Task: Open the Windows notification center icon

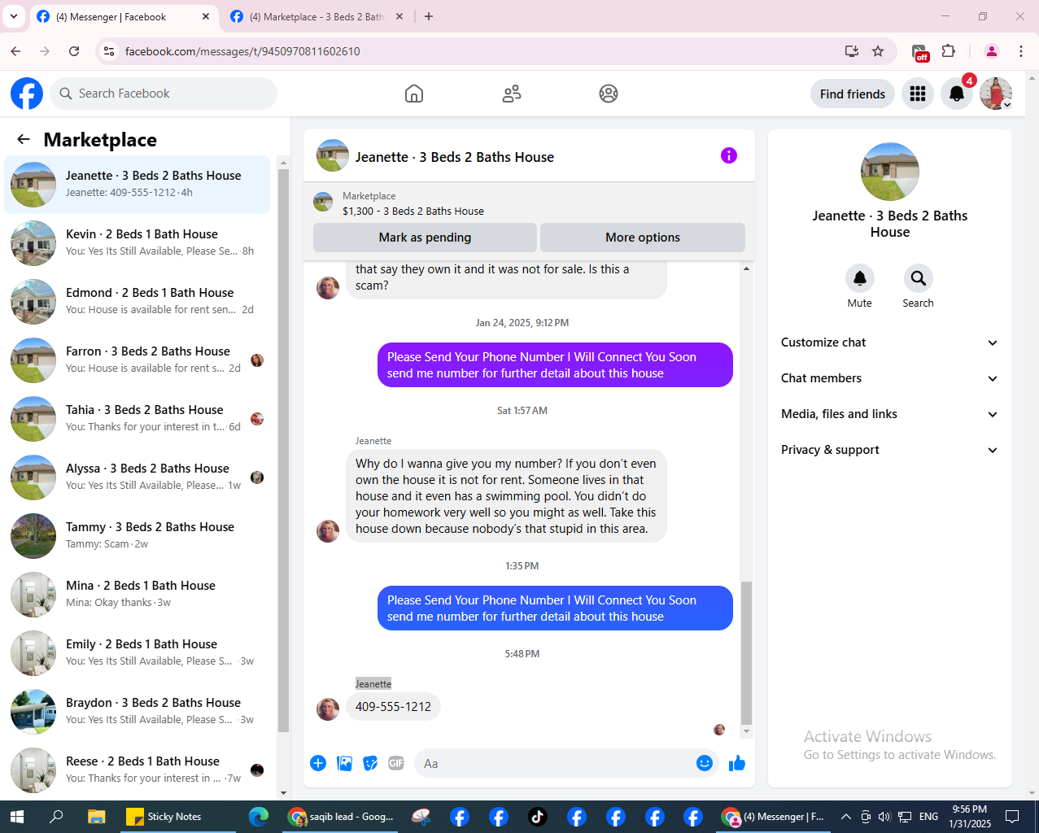Action: (1012, 817)
